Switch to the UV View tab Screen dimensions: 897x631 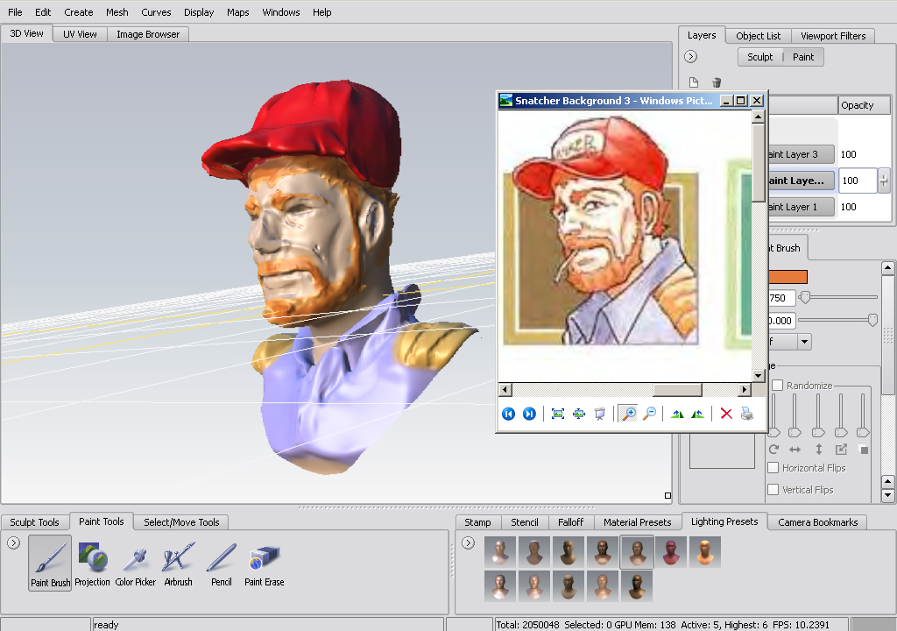(x=80, y=34)
